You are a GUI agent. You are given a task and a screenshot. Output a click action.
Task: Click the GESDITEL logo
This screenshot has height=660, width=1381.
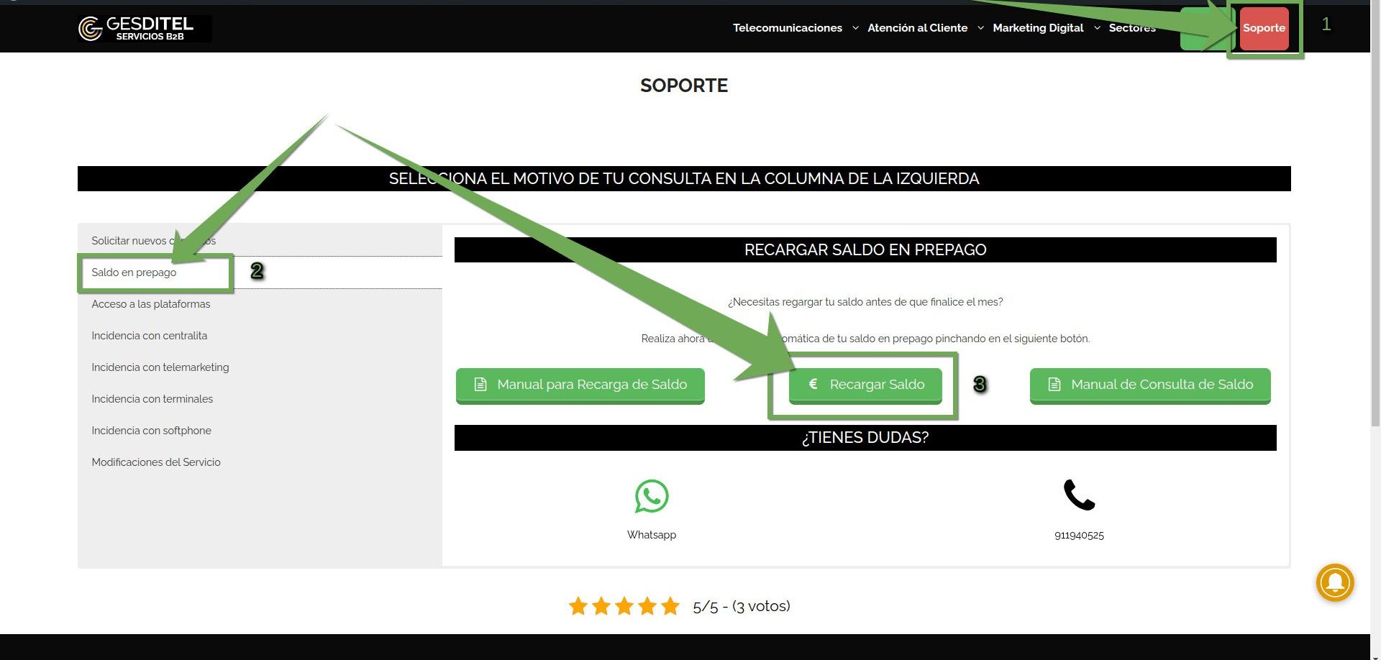click(144, 29)
